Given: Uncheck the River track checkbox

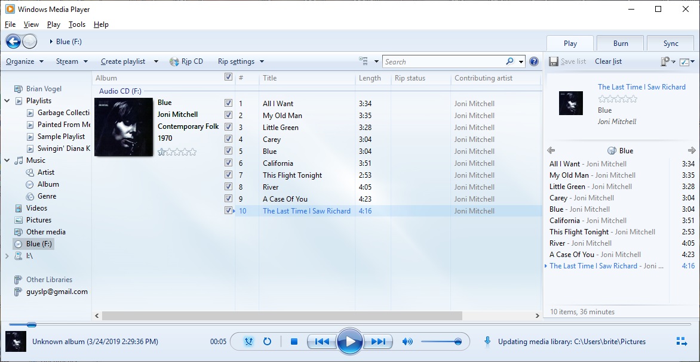Looking at the screenshot, I should click(228, 187).
